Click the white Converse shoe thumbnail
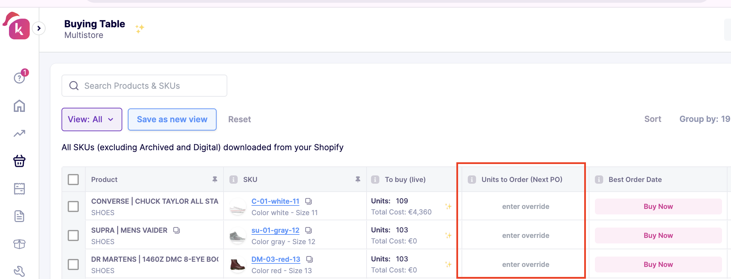Image resolution: width=731 pixels, height=279 pixels. 238,206
